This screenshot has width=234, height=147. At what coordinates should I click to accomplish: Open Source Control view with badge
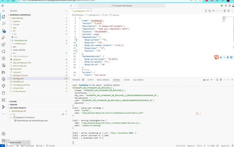[x=3, y=31]
